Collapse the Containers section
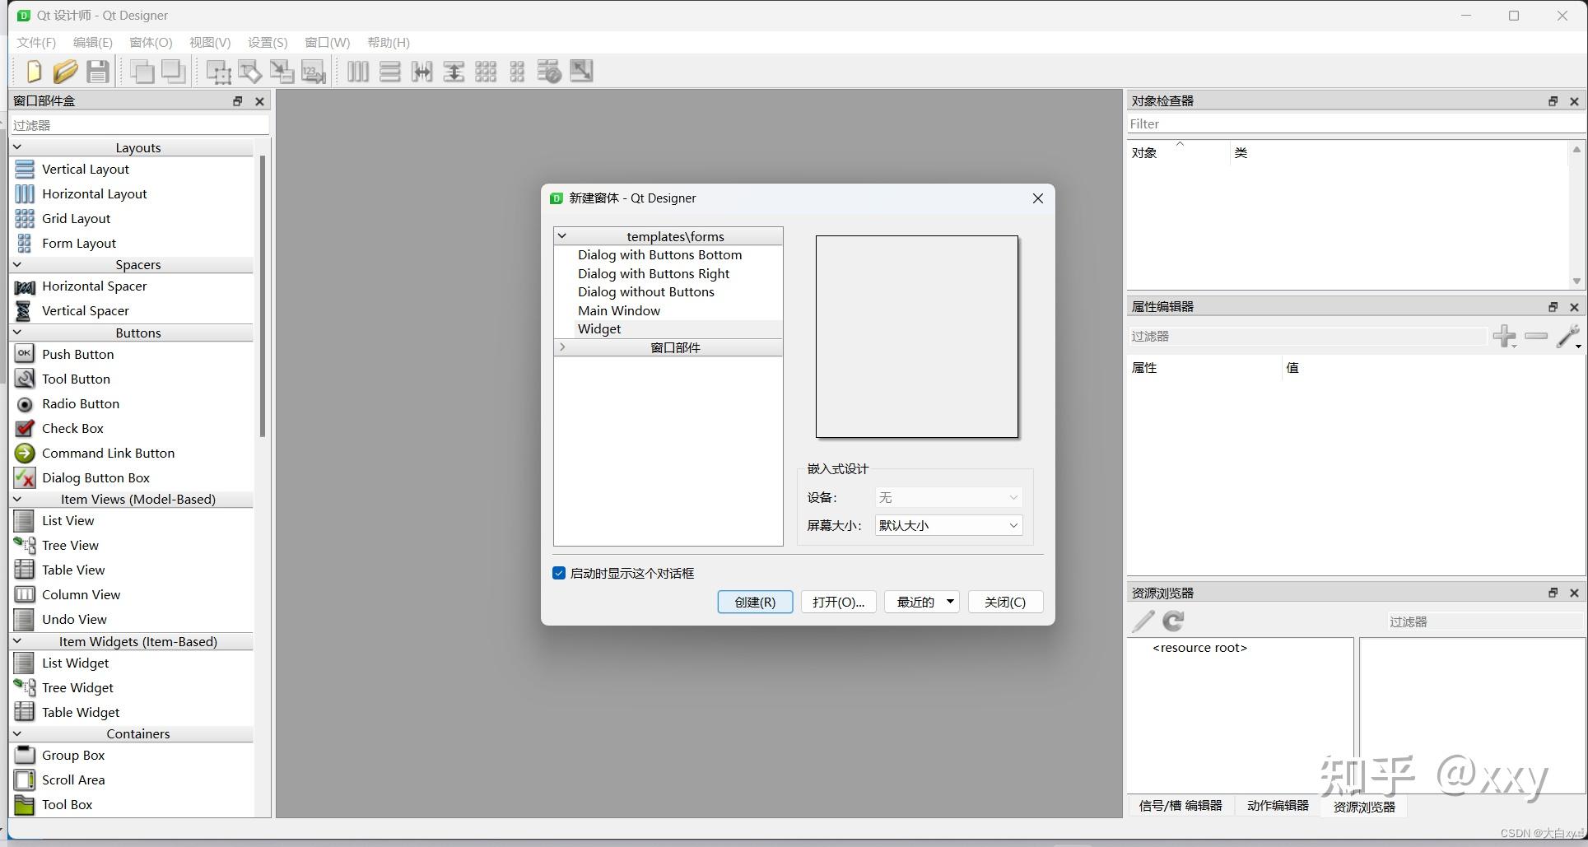The height and width of the screenshot is (847, 1588). (x=17, y=733)
